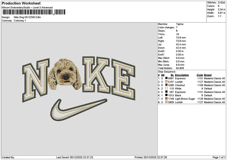Click the 'Up:' label
This screenshot has height=160, width=227.
point(160,45)
